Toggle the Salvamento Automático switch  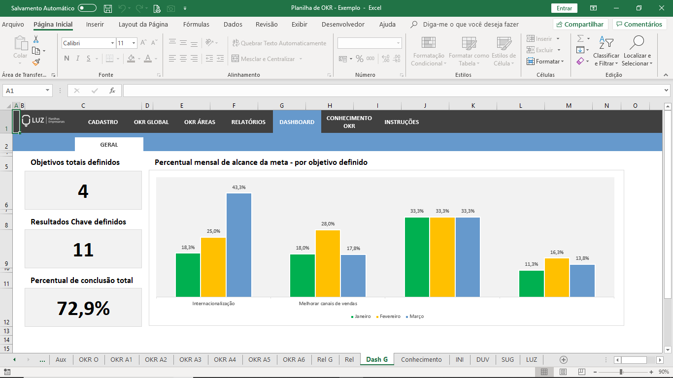point(87,8)
